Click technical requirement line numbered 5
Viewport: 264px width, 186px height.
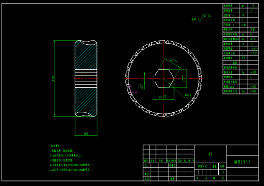click(70, 170)
